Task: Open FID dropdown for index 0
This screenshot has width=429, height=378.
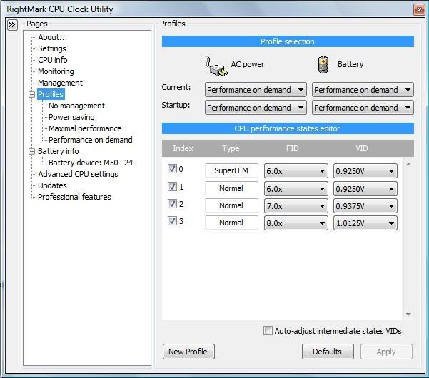Action: click(296, 171)
